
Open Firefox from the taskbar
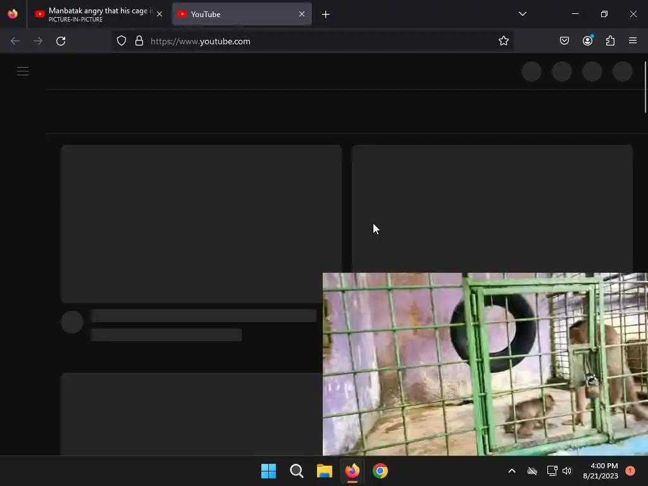click(352, 471)
